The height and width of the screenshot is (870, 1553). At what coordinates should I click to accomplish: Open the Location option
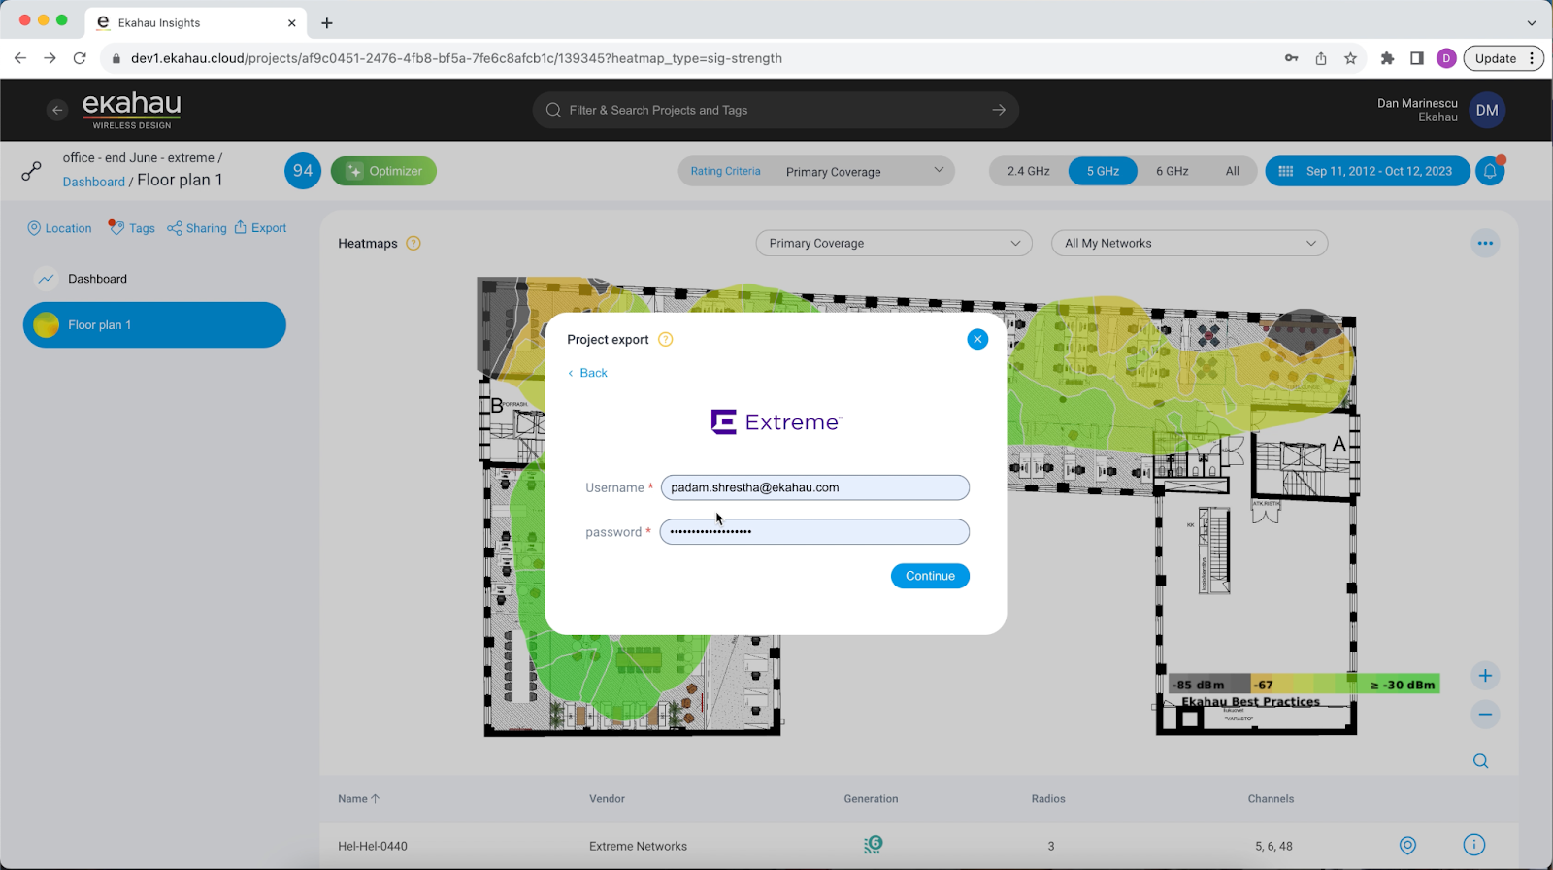click(x=59, y=228)
